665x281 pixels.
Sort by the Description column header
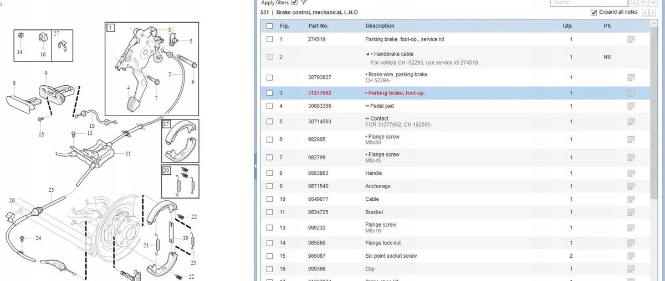(x=380, y=26)
